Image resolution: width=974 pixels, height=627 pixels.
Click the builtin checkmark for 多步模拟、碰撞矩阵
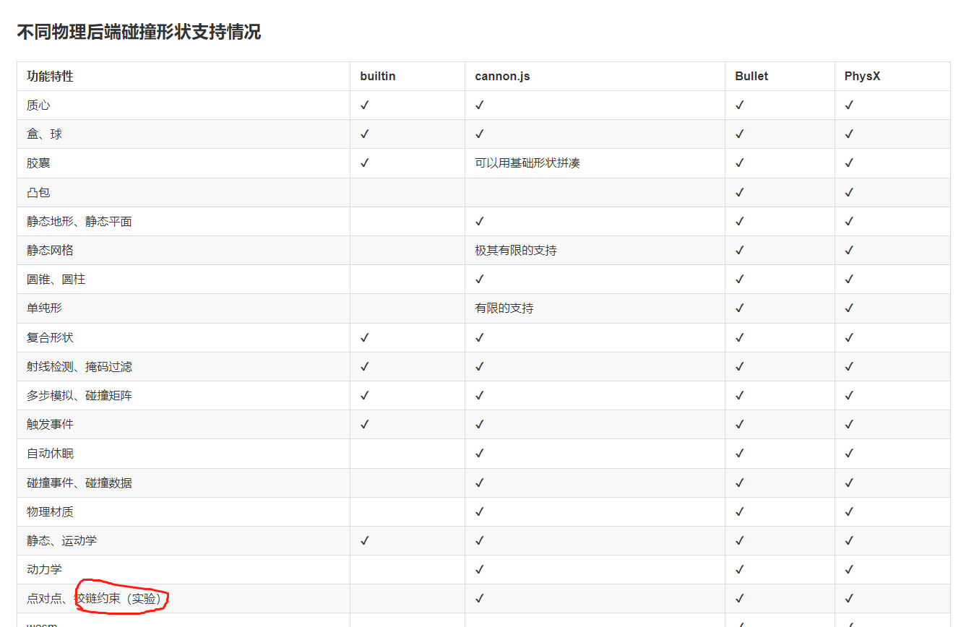365,396
